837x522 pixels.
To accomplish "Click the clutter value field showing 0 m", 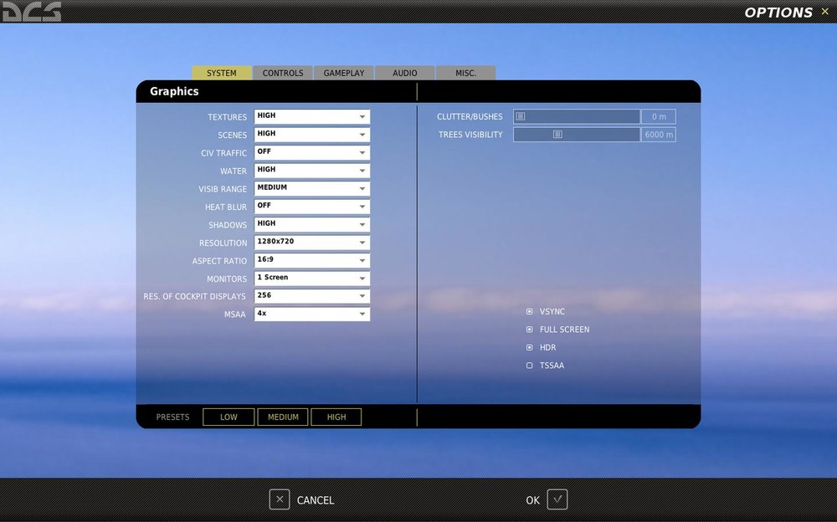I will [x=659, y=116].
